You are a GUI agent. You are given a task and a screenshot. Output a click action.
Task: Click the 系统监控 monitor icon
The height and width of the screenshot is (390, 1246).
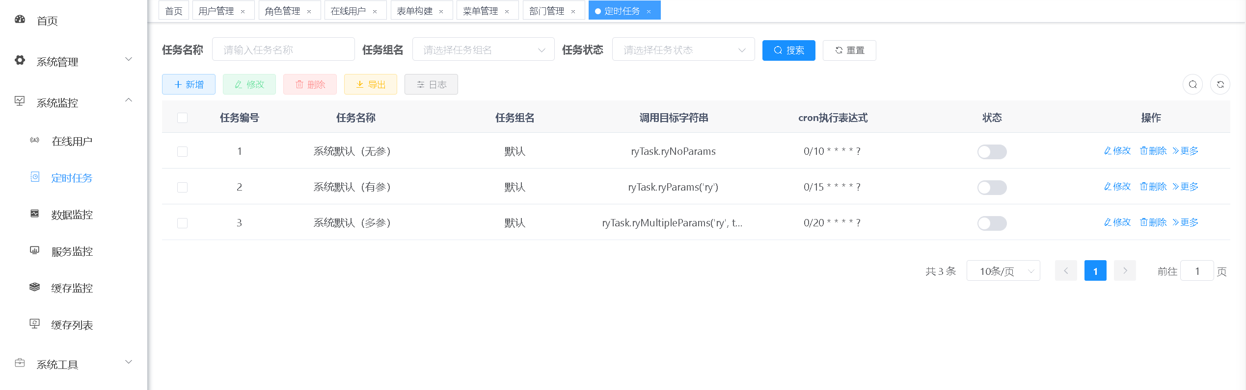tap(20, 101)
